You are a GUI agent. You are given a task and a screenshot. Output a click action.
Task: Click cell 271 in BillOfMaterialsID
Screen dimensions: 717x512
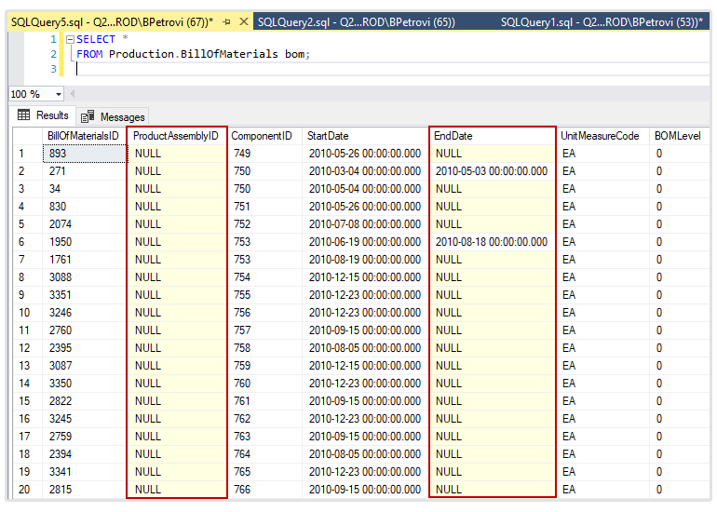85,171
